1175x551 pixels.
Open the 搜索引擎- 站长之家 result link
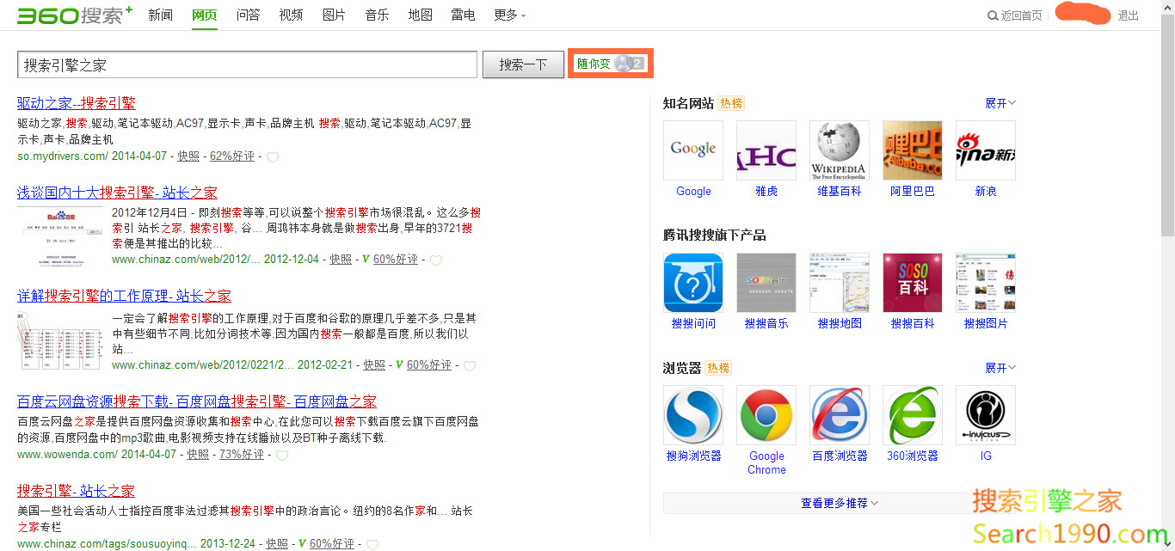(76, 491)
